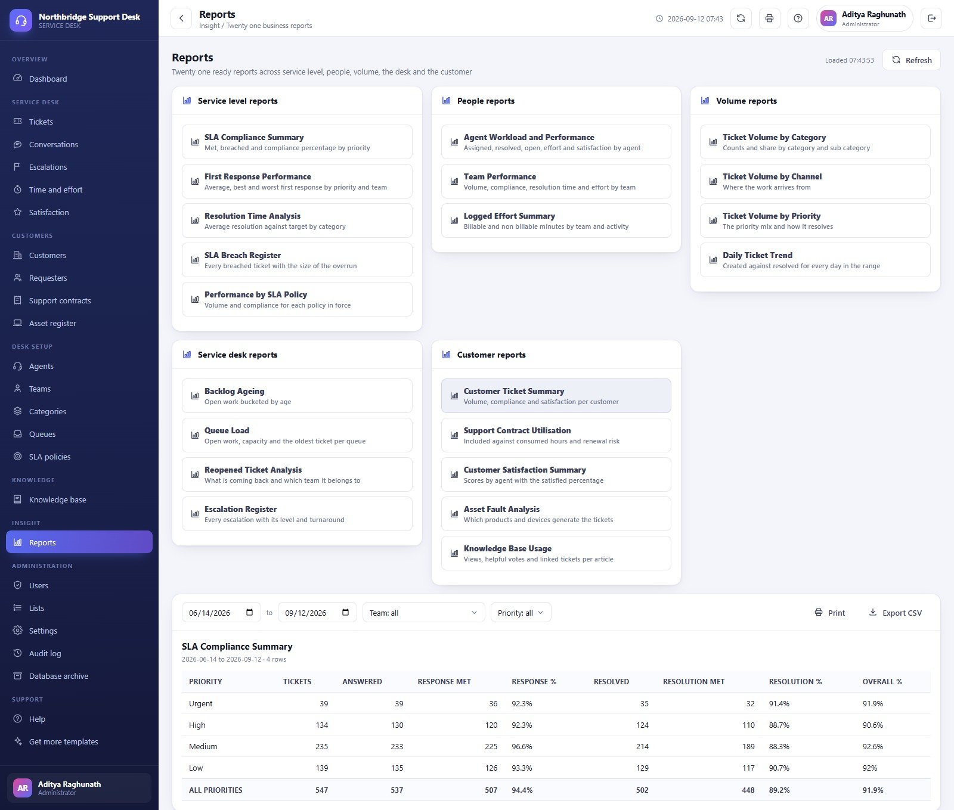Select Time and effort in sidebar

tap(79, 190)
